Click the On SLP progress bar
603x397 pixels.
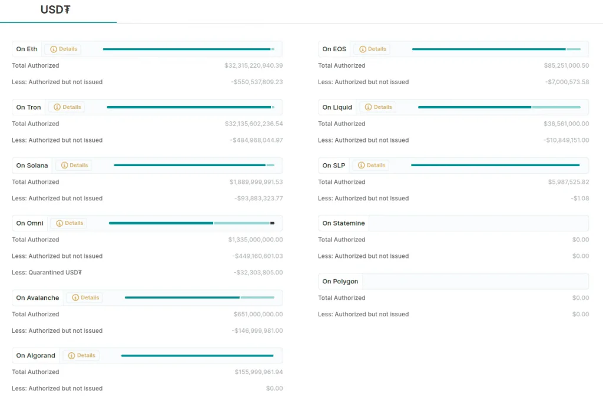click(x=495, y=166)
